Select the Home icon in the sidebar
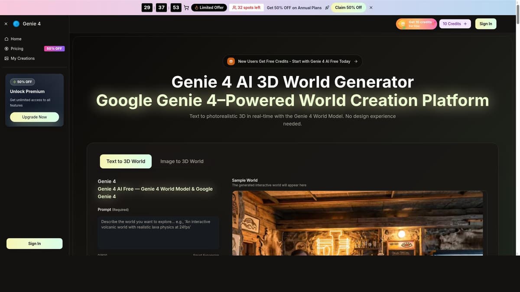This screenshot has height=292, width=520. click(6, 39)
